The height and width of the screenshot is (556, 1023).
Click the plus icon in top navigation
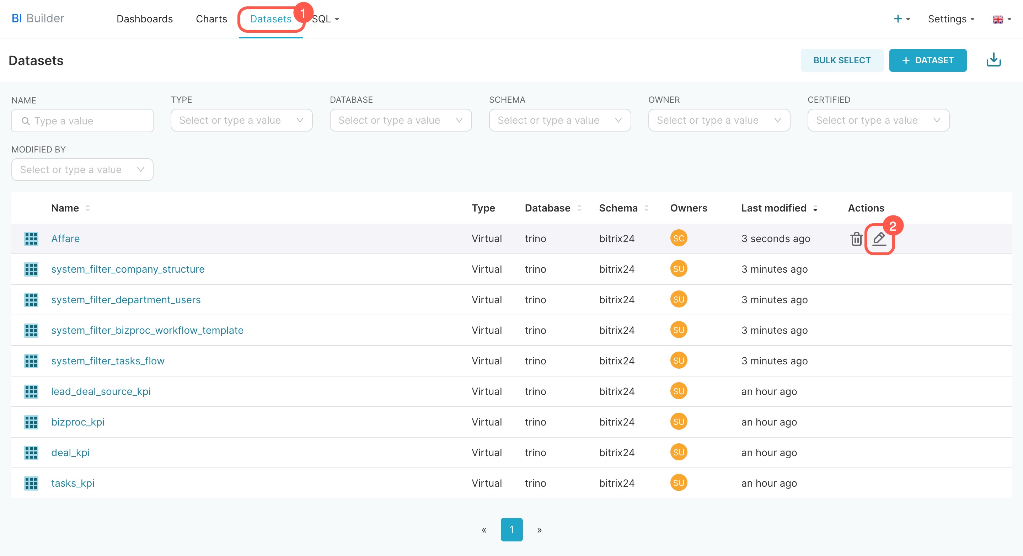coord(898,19)
